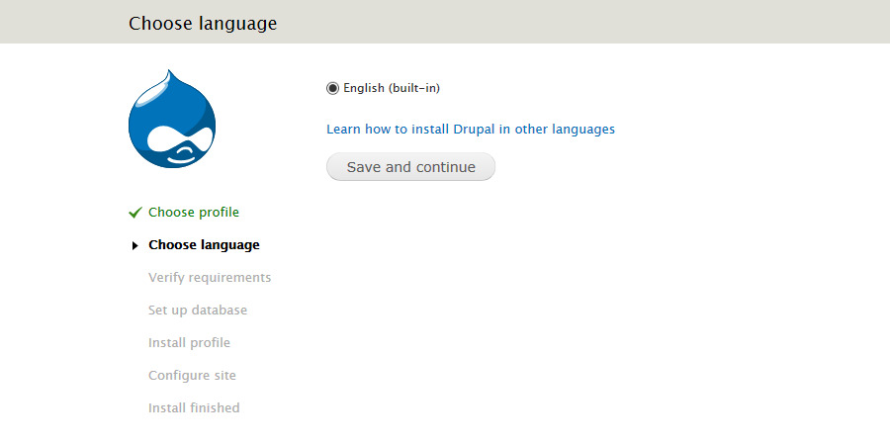Click the "Choose language" page heading
The width and height of the screenshot is (890, 445).
tap(203, 23)
